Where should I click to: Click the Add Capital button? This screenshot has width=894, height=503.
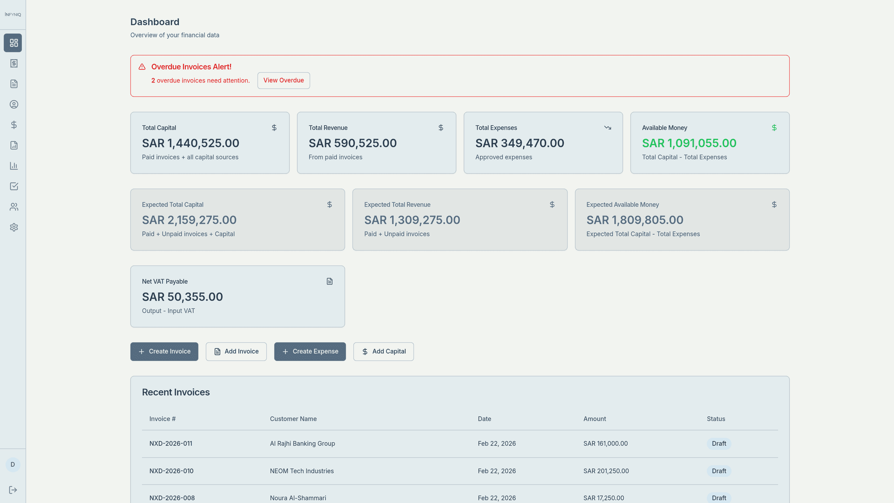[x=383, y=351]
